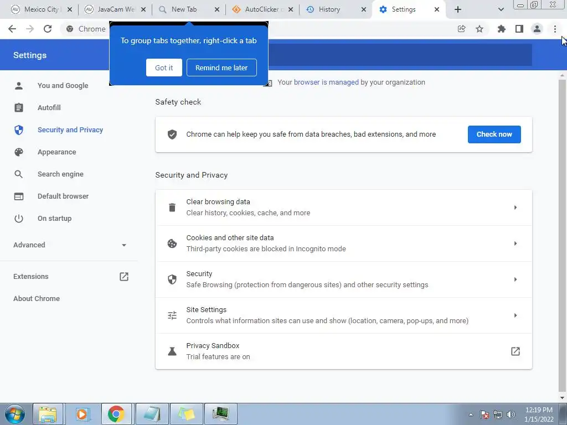Click the clipboard icon beside Autofill
The height and width of the screenshot is (425, 567).
click(19, 108)
